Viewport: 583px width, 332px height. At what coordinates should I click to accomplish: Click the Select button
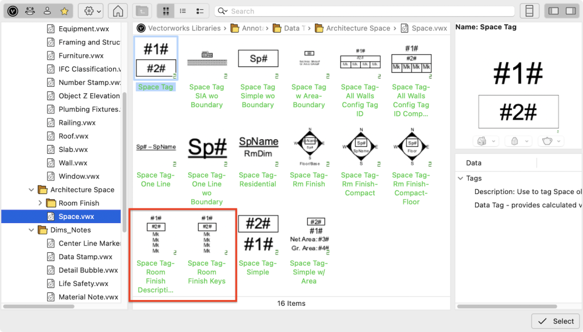(556, 321)
